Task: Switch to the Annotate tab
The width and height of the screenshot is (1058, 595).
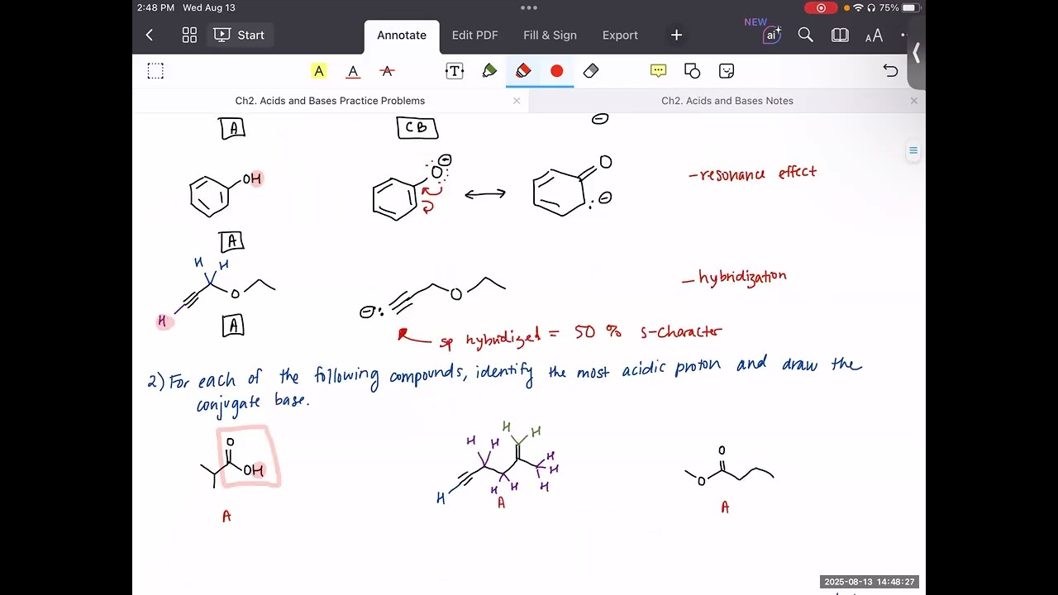Action: point(402,35)
